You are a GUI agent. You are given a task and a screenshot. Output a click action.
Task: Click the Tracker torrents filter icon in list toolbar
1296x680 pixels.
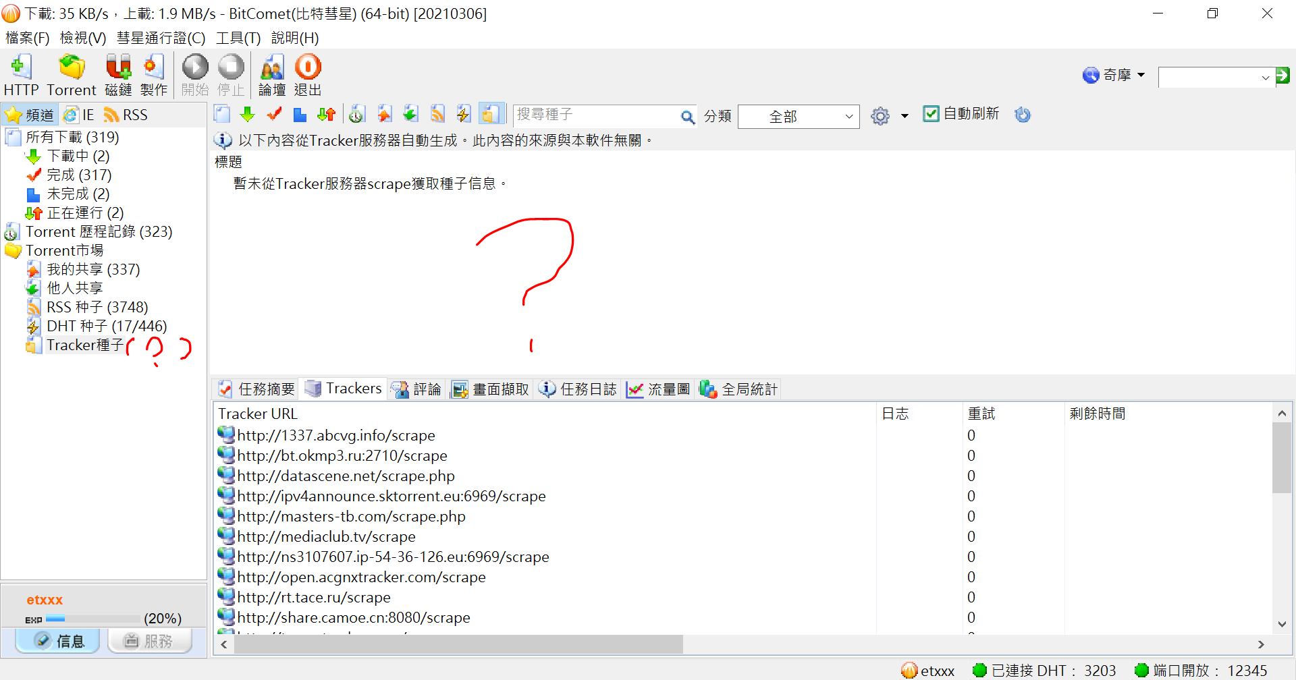coord(491,115)
